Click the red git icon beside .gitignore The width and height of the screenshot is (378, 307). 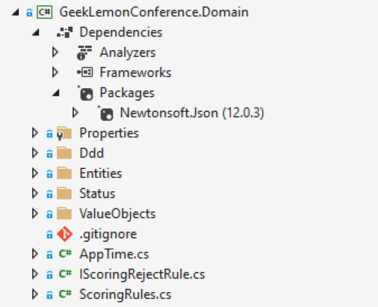65,234
